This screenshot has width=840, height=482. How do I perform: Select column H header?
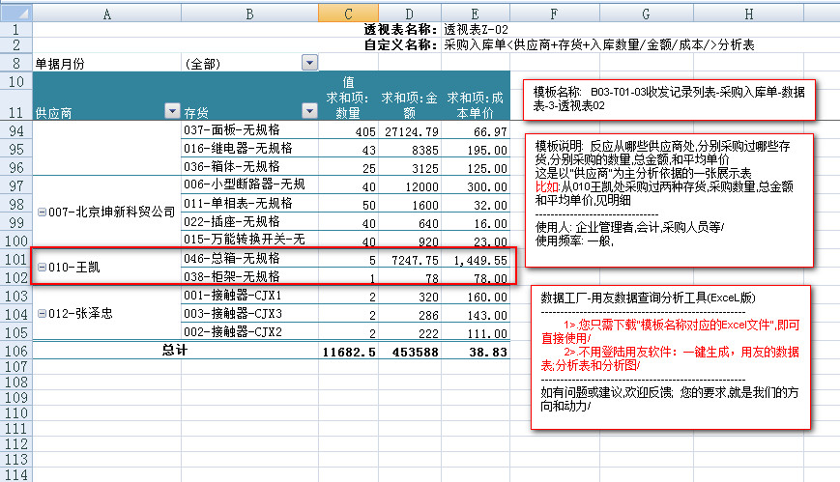pyautogui.click(x=749, y=13)
